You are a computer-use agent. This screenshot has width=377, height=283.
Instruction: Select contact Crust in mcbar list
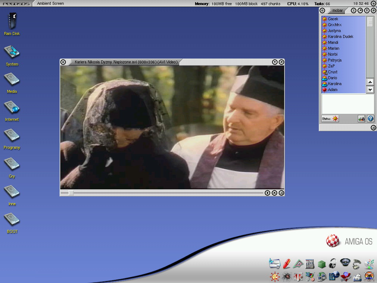343,72
